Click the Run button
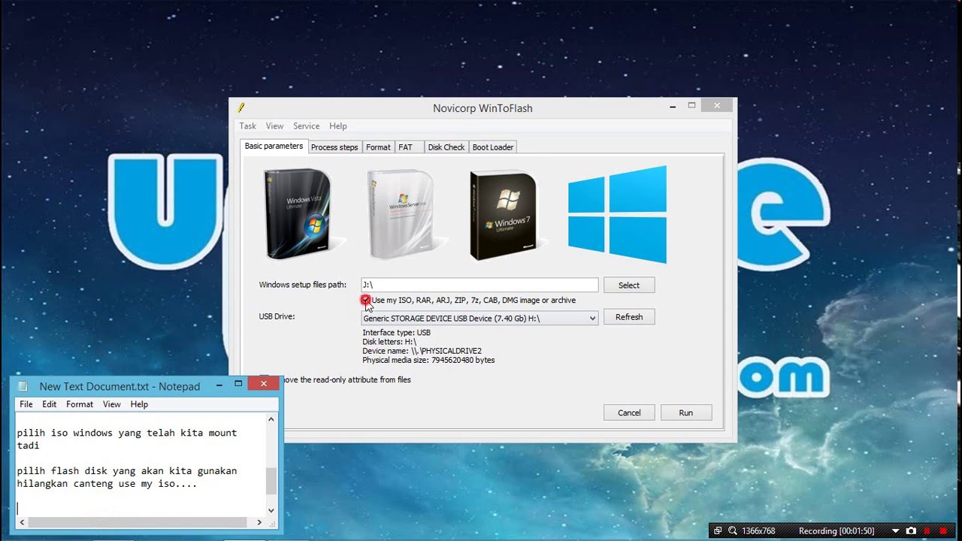Viewport: 962px width, 541px height. click(x=686, y=413)
